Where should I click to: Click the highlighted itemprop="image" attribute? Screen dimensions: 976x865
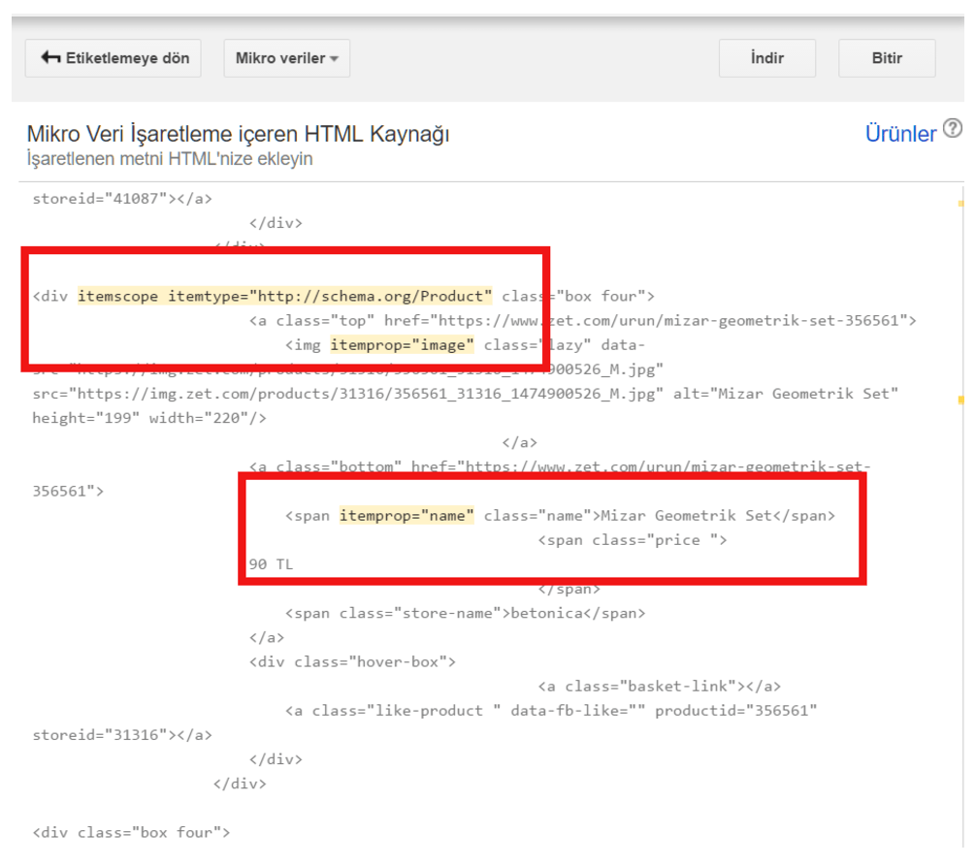click(x=402, y=345)
